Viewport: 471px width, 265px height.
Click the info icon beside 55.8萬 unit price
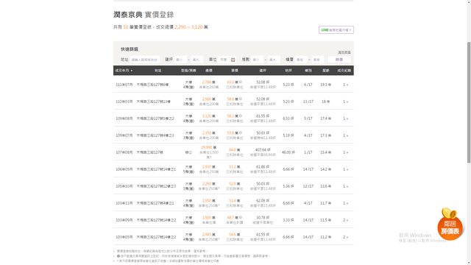tap(241, 132)
